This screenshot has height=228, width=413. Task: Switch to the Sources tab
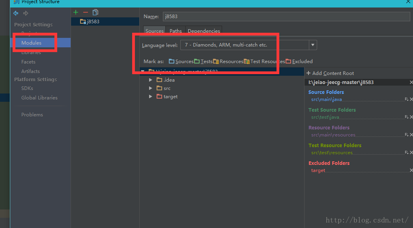[154, 31]
